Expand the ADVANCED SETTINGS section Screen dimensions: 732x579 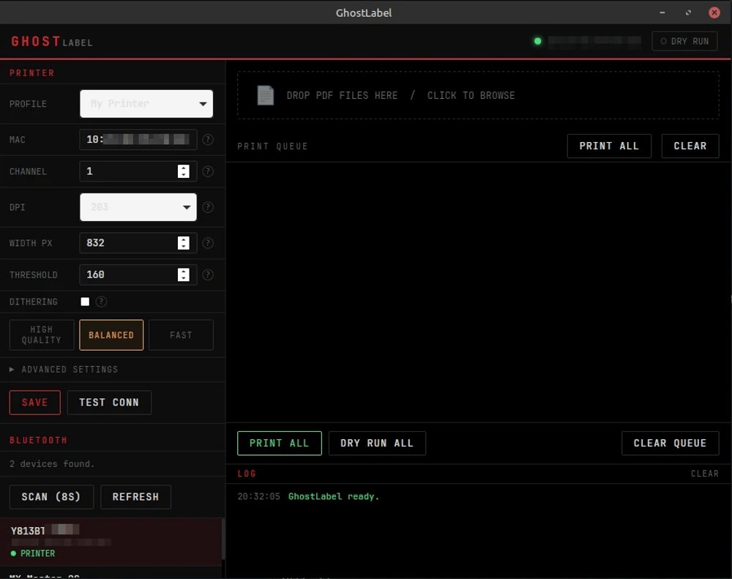tap(64, 370)
